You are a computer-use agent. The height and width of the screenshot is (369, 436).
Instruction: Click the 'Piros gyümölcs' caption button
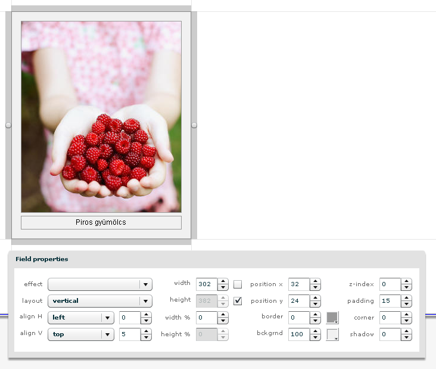pos(101,222)
